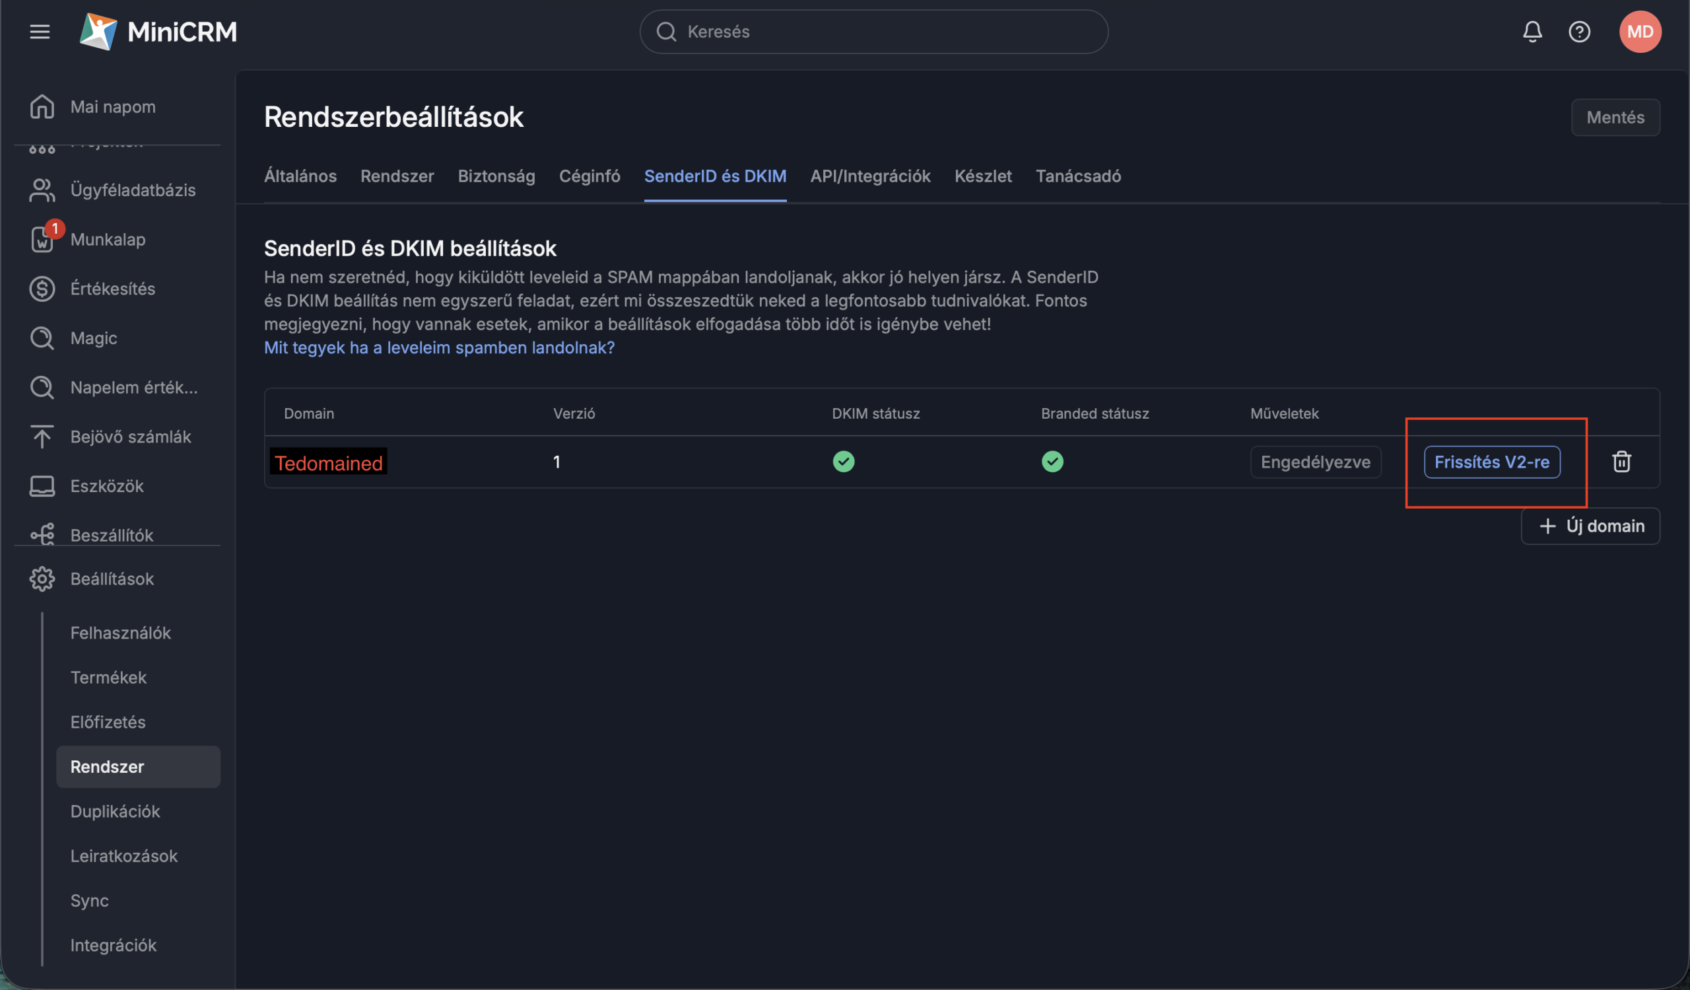Open the spam help link
The image size is (1690, 990).
(x=438, y=347)
